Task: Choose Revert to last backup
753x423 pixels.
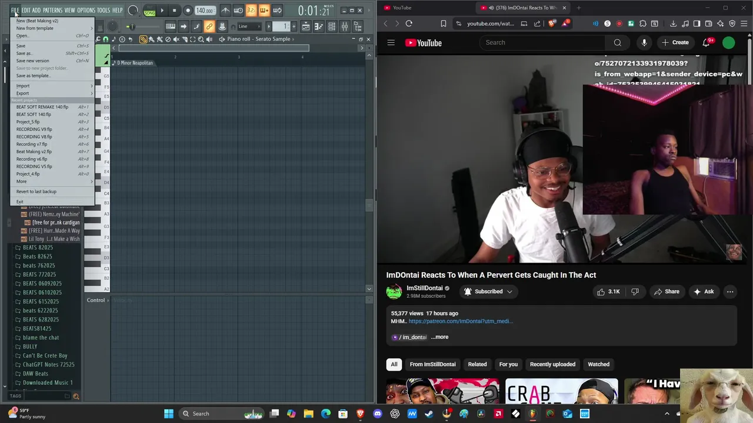Action: tap(52, 192)
